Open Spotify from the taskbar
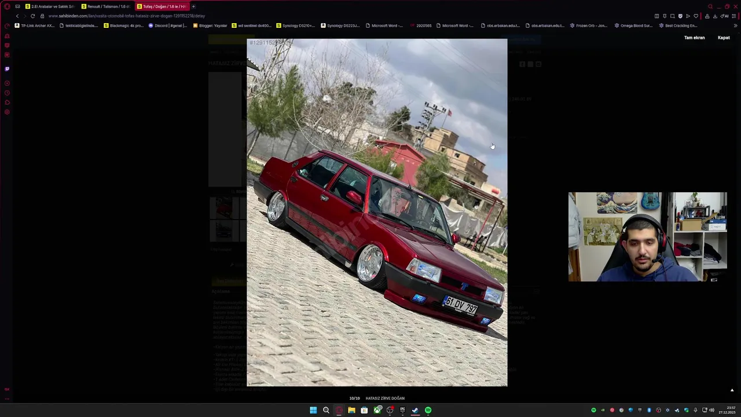Image resolution: width=741 pixels, height=417 pixels. coord(428,410)
